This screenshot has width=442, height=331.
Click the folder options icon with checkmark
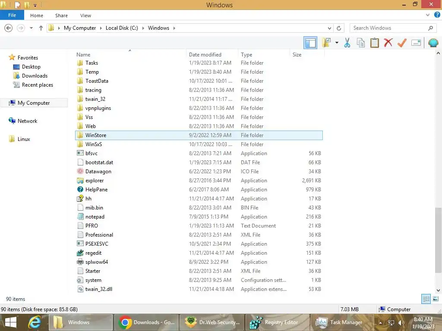point(326,43)
